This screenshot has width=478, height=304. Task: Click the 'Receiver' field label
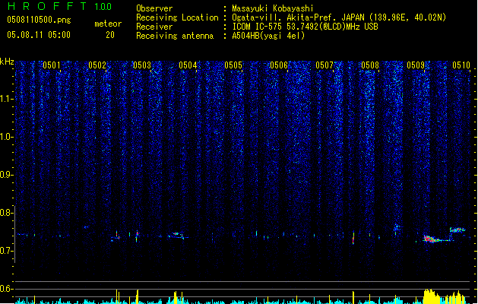click(x=154, y=27)
